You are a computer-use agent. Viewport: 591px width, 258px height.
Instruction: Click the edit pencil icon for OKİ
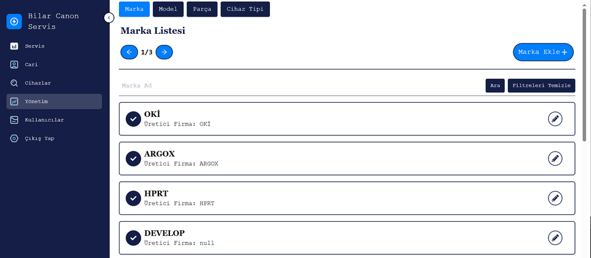point(555,119)
